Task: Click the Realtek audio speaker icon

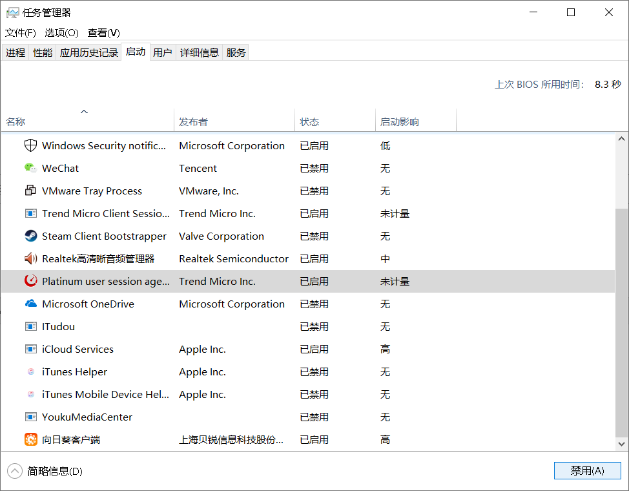Action: click(x=30, y=258)
